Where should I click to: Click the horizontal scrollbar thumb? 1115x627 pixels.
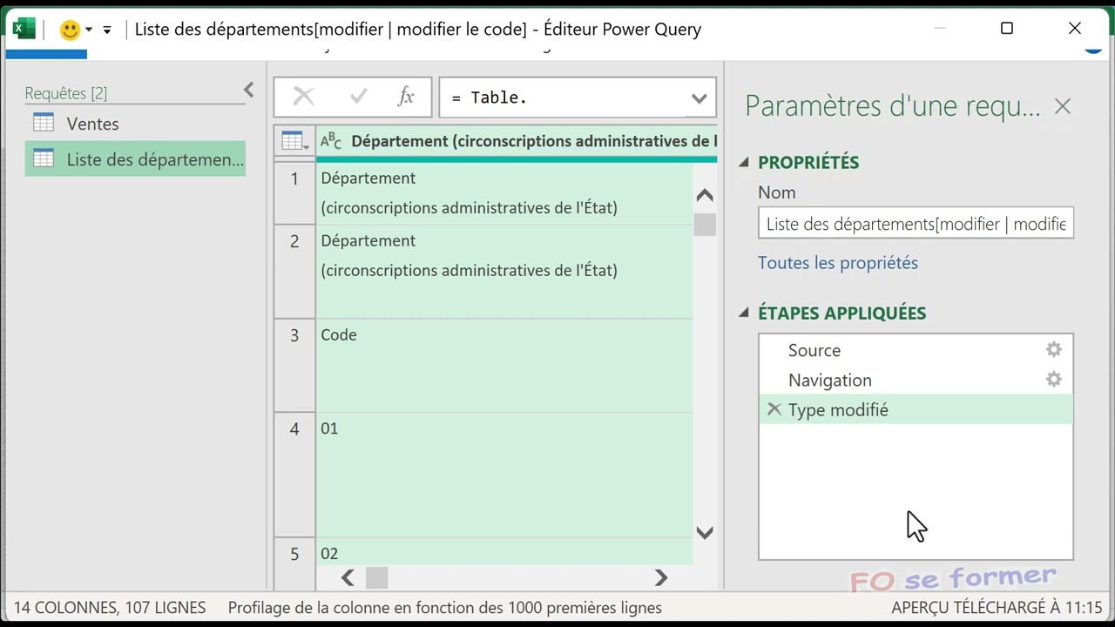pyautogui.click(x=376, y=577)
